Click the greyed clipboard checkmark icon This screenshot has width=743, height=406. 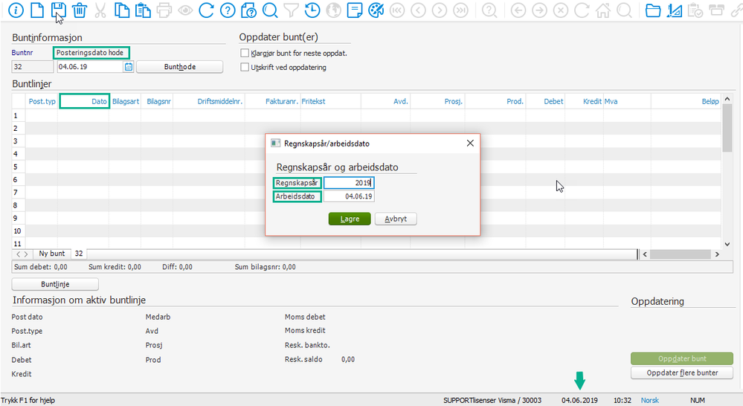695,10
